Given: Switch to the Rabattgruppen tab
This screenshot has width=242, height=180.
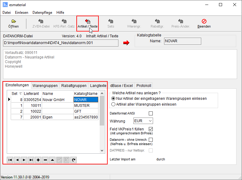Looking at the screenshot, I should [73, 85].
